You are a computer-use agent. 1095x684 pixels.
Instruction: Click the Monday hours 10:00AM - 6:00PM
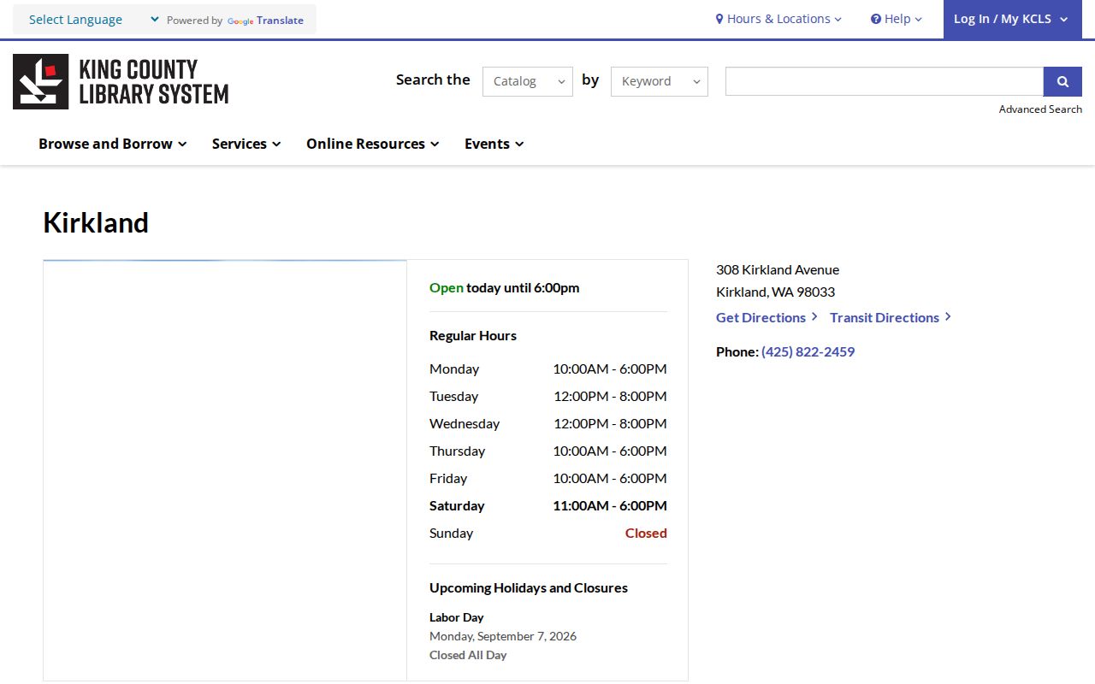click(610, 369)
